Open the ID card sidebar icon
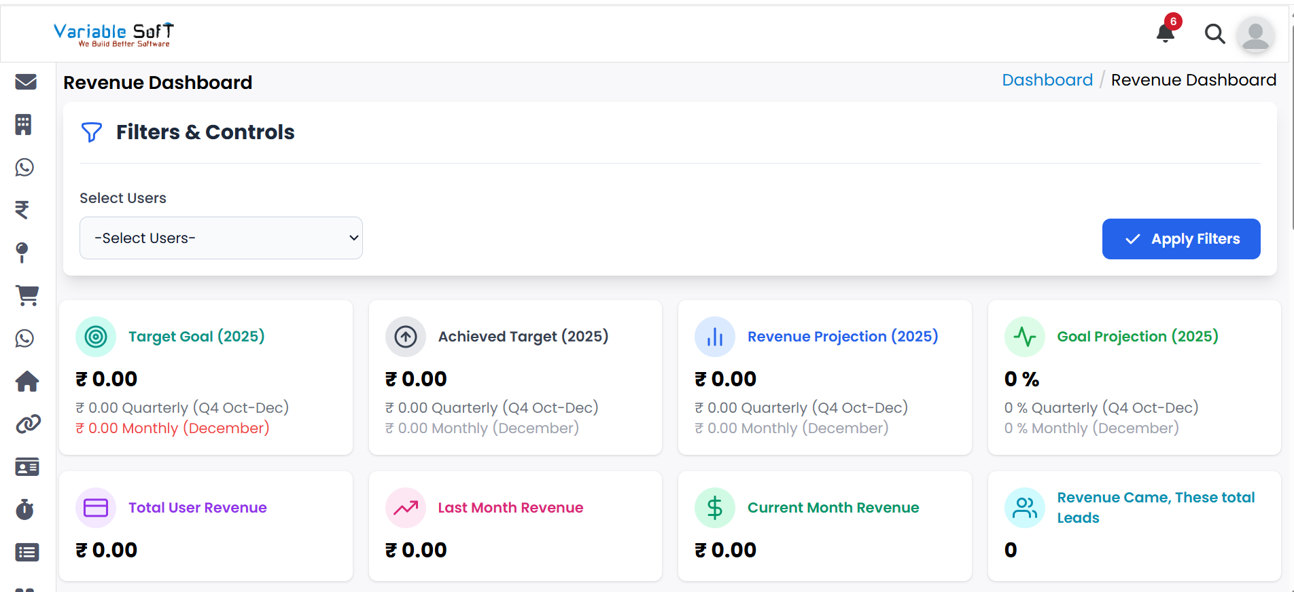The image size is (1294, 592). [27, 467]
